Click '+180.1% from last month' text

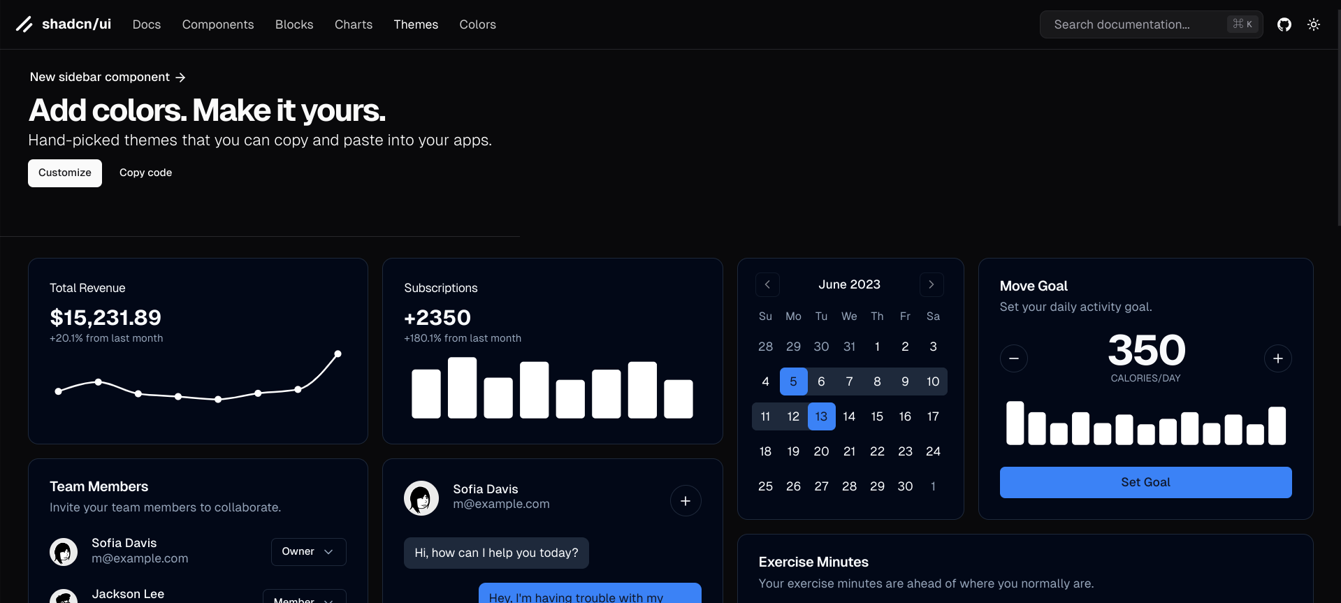[x=463, y=338]
